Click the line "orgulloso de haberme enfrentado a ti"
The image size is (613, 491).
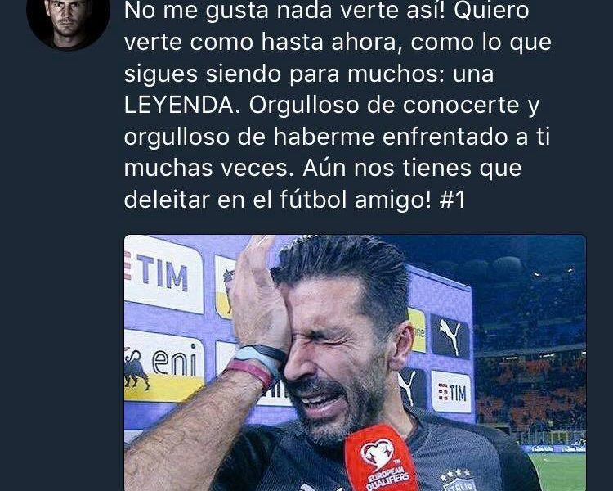pyautogui.click(x=337, y=137)
